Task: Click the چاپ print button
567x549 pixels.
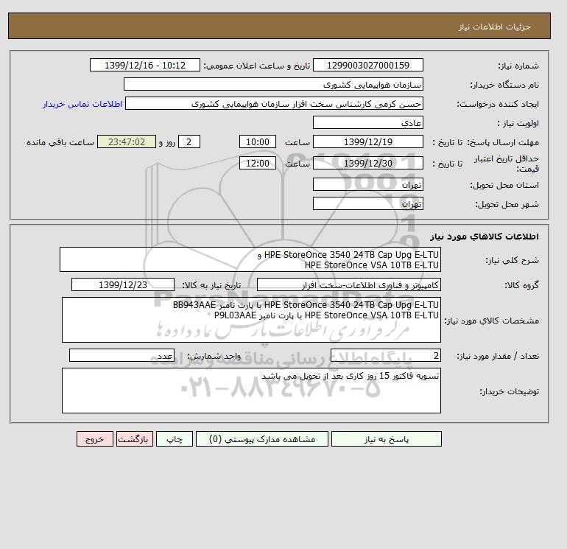Action: pyautogui.click(x=175, y=439)
